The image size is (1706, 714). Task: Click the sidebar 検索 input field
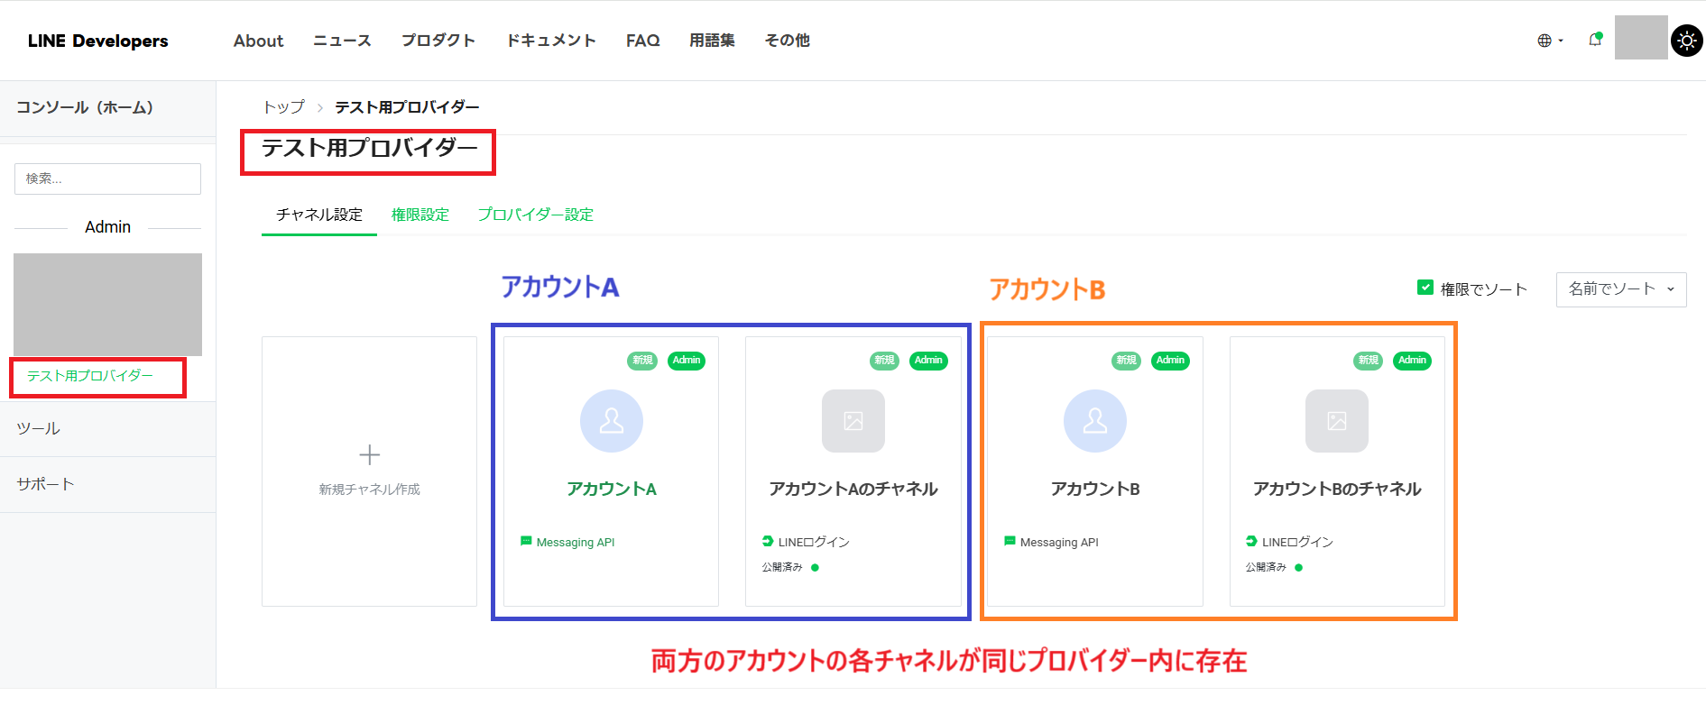[107, 178]
